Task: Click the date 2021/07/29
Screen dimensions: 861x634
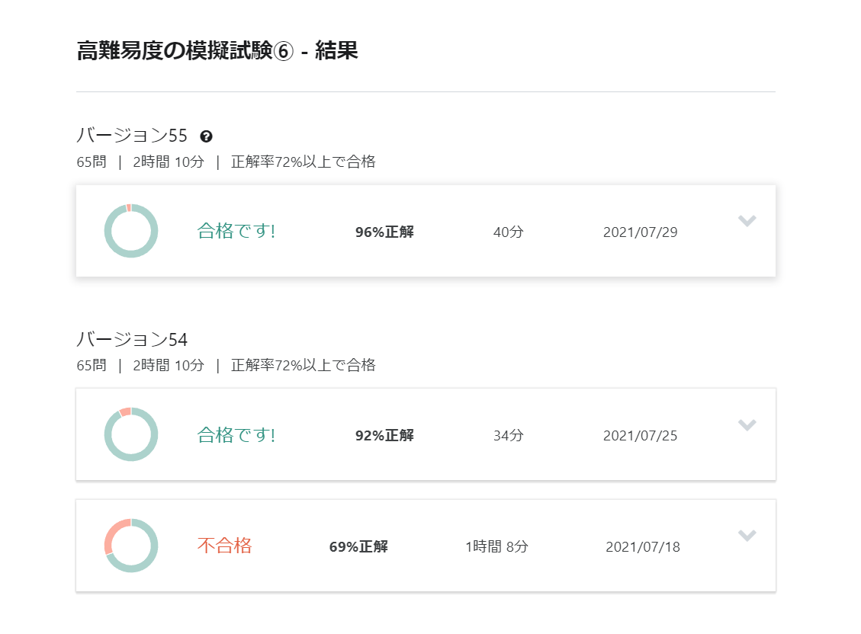Action: [x=640, y=232]
